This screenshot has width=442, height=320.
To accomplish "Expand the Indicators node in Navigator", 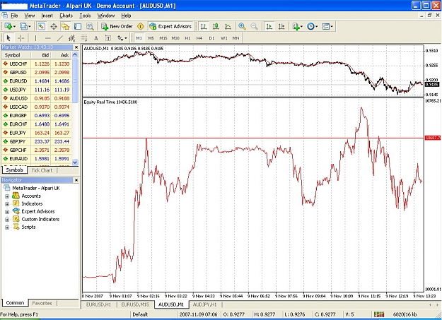I will (x=7, y=204).
